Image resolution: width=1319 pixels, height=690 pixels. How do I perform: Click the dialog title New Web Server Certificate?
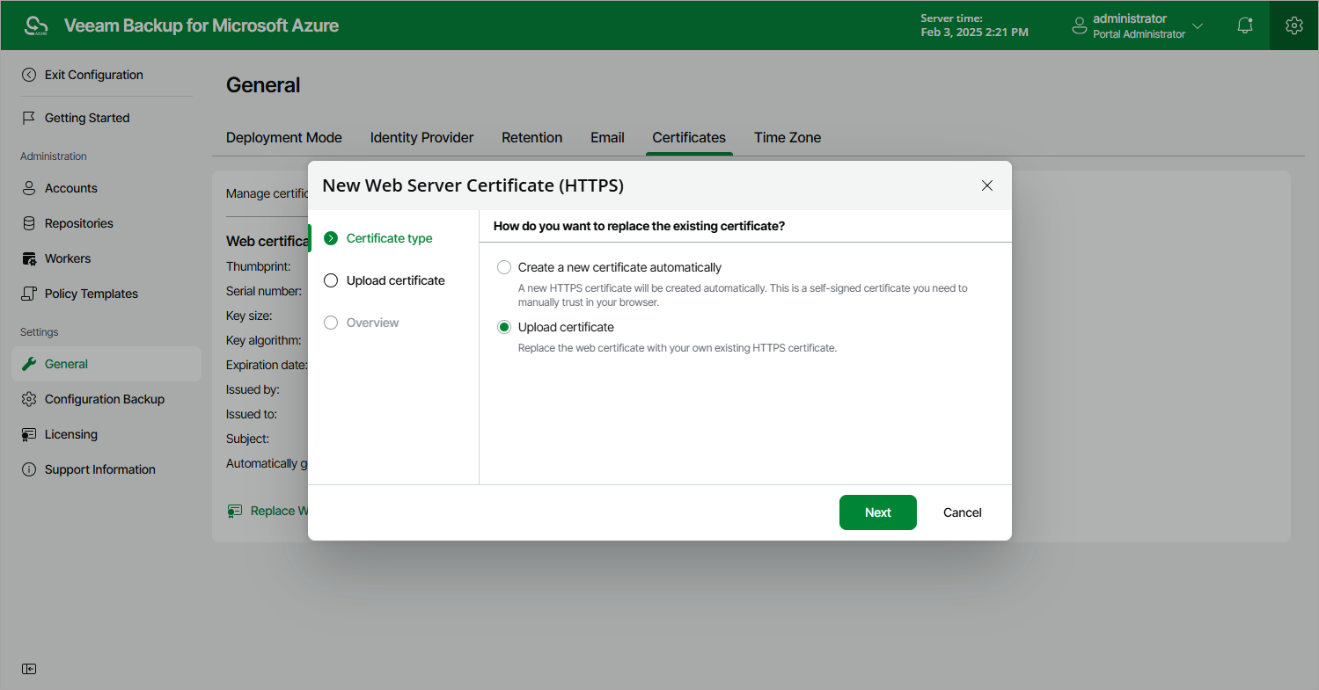click(473, 185)
